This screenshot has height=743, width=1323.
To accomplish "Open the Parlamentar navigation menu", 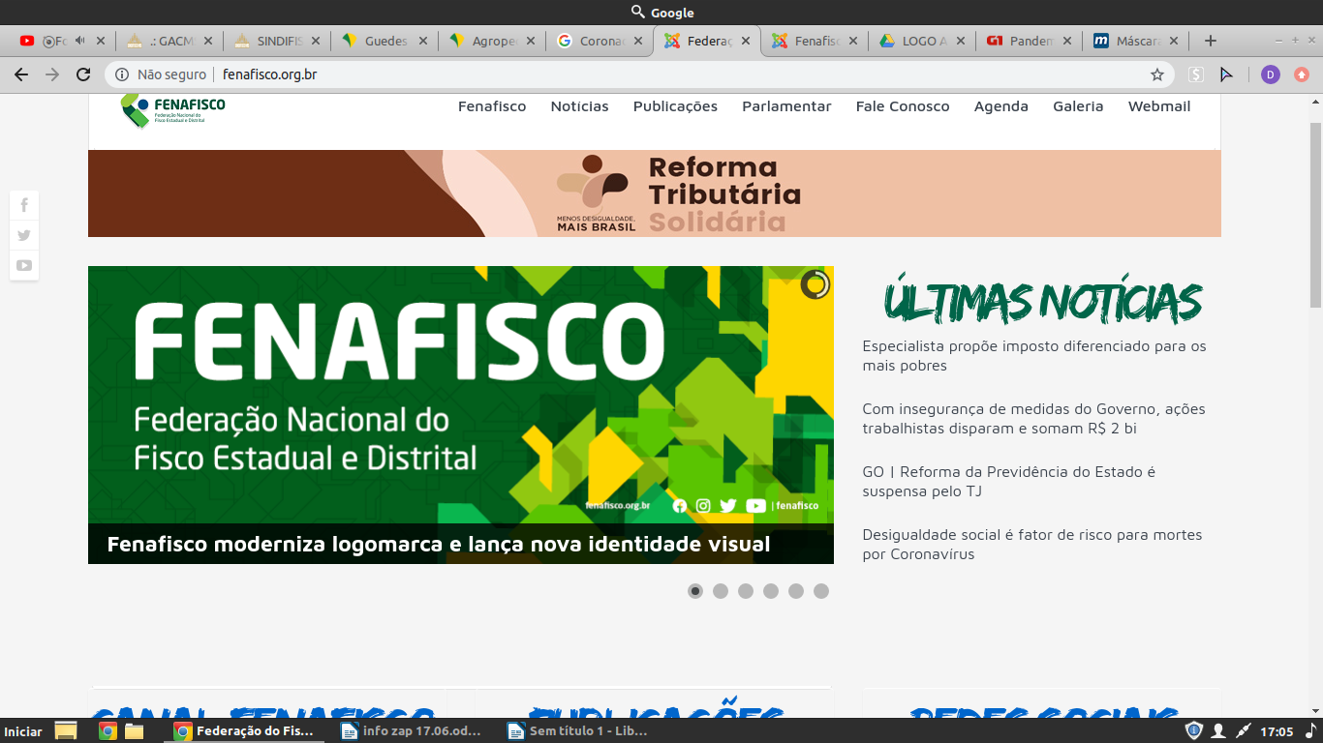I will click(x=786, y=106).
